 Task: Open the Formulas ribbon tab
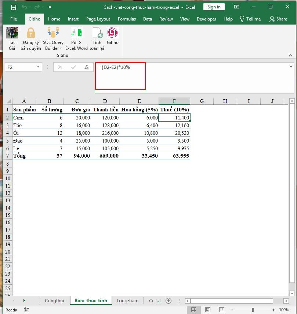point(127,19)
